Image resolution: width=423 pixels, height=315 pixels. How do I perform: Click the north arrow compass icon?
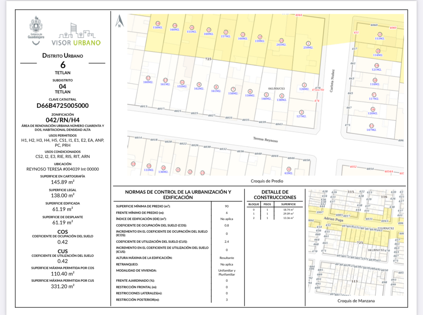[x=119, y=21]
